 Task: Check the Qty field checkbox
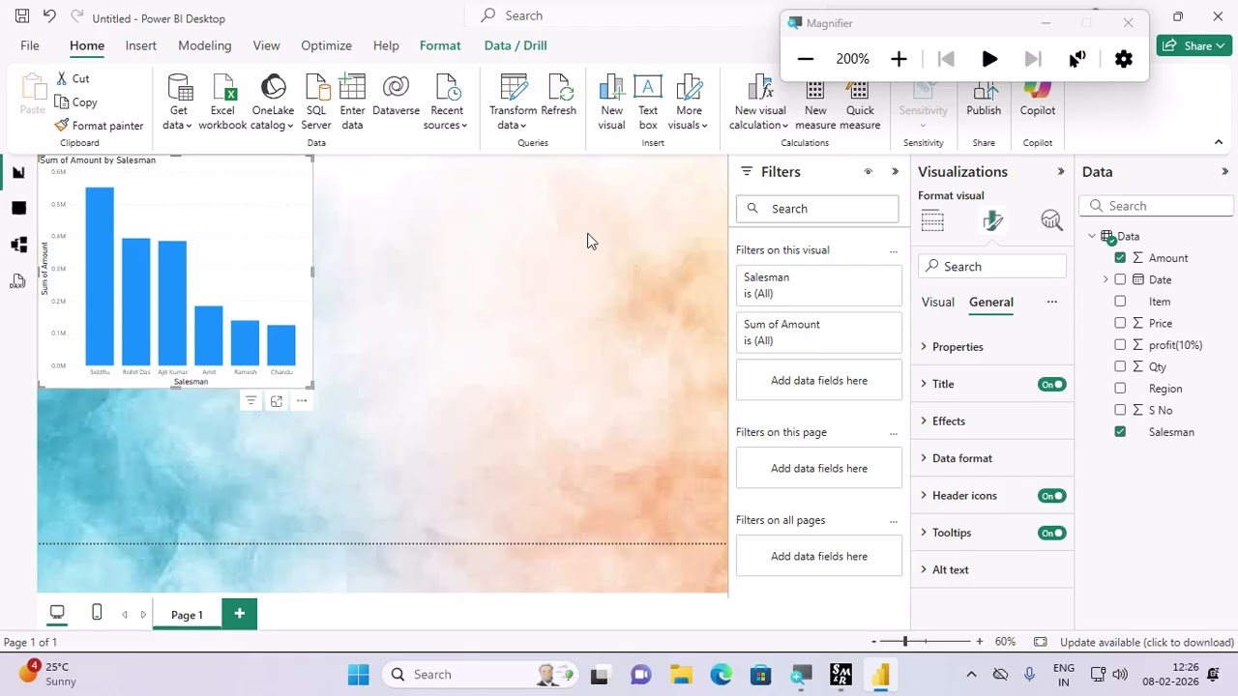(x=1120, y=366)
